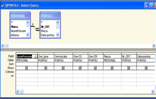Click PONTAJ table list down arrow
Screen dimensions: 156x99
point(58,35)
